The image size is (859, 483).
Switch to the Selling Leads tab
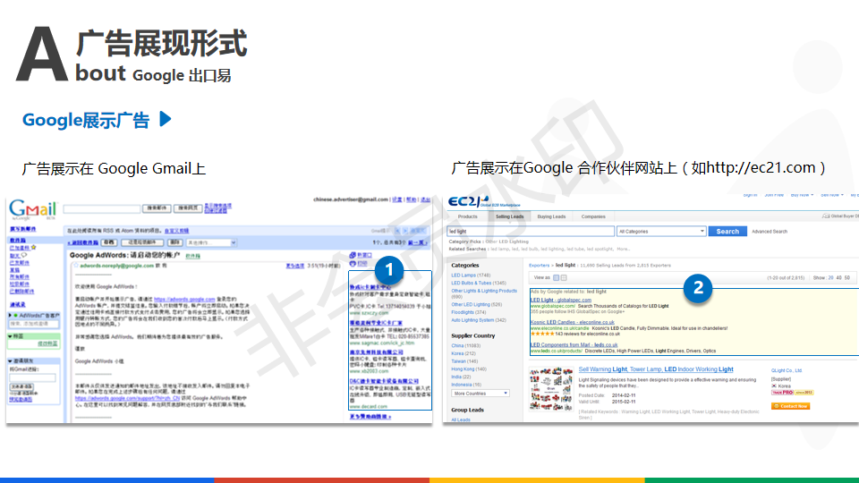510,216
